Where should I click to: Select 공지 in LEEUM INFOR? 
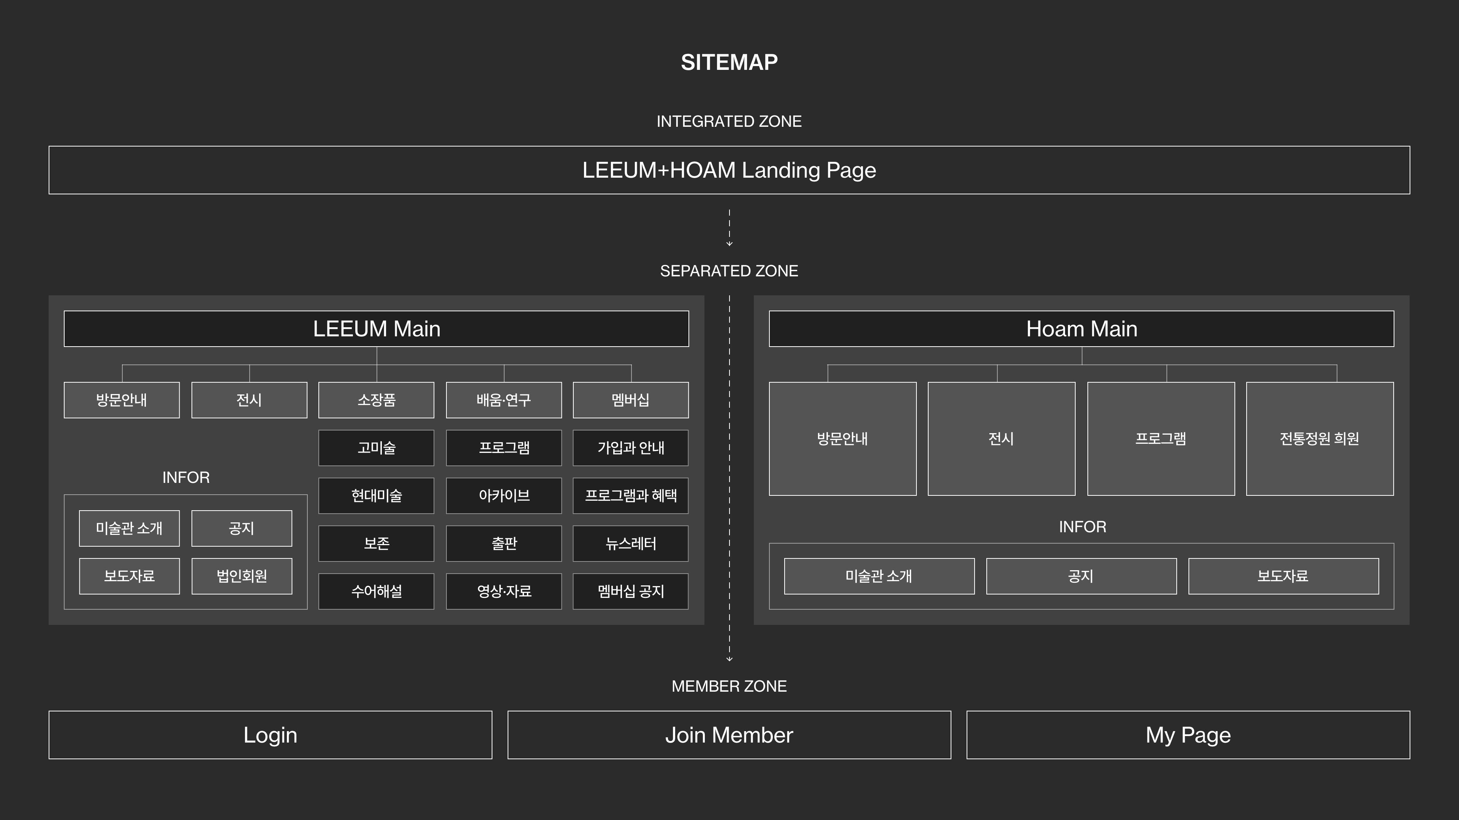tap(242, 528)
